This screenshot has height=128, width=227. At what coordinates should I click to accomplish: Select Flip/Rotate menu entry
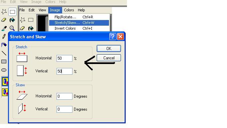[x=79, y=17]
